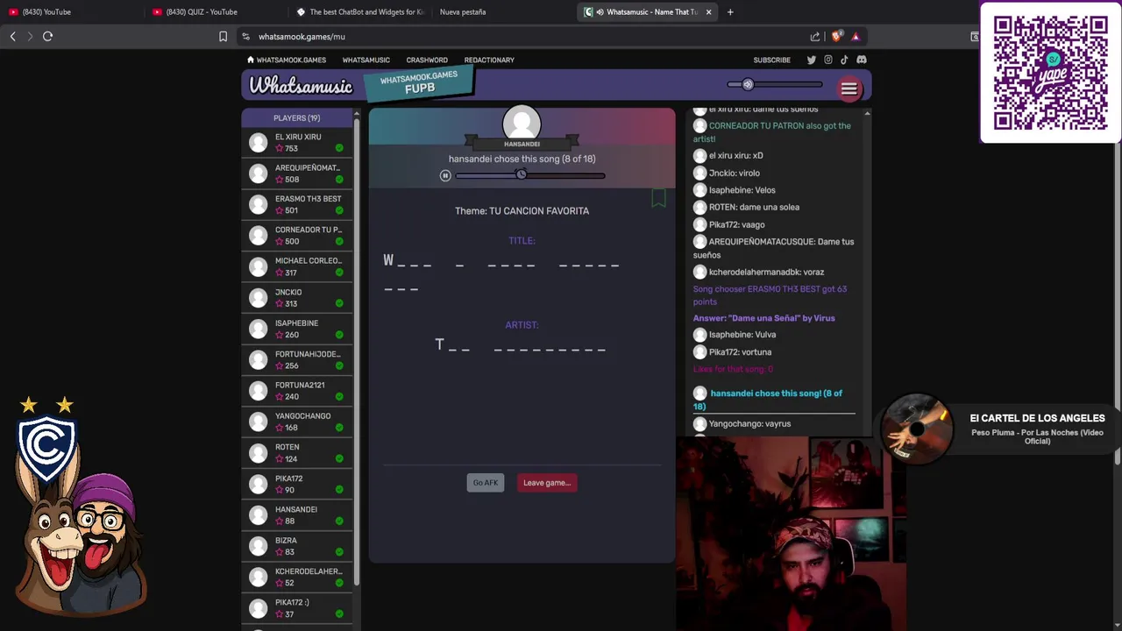The image size is (1122, 631).
Task: Click the site info icon before the URL
Action: [246, 37]
